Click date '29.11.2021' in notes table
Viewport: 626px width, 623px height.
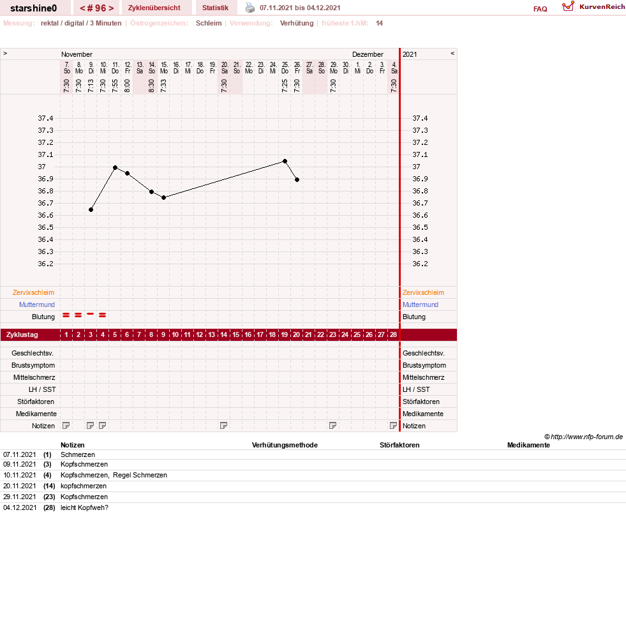[x=20, y=497]
